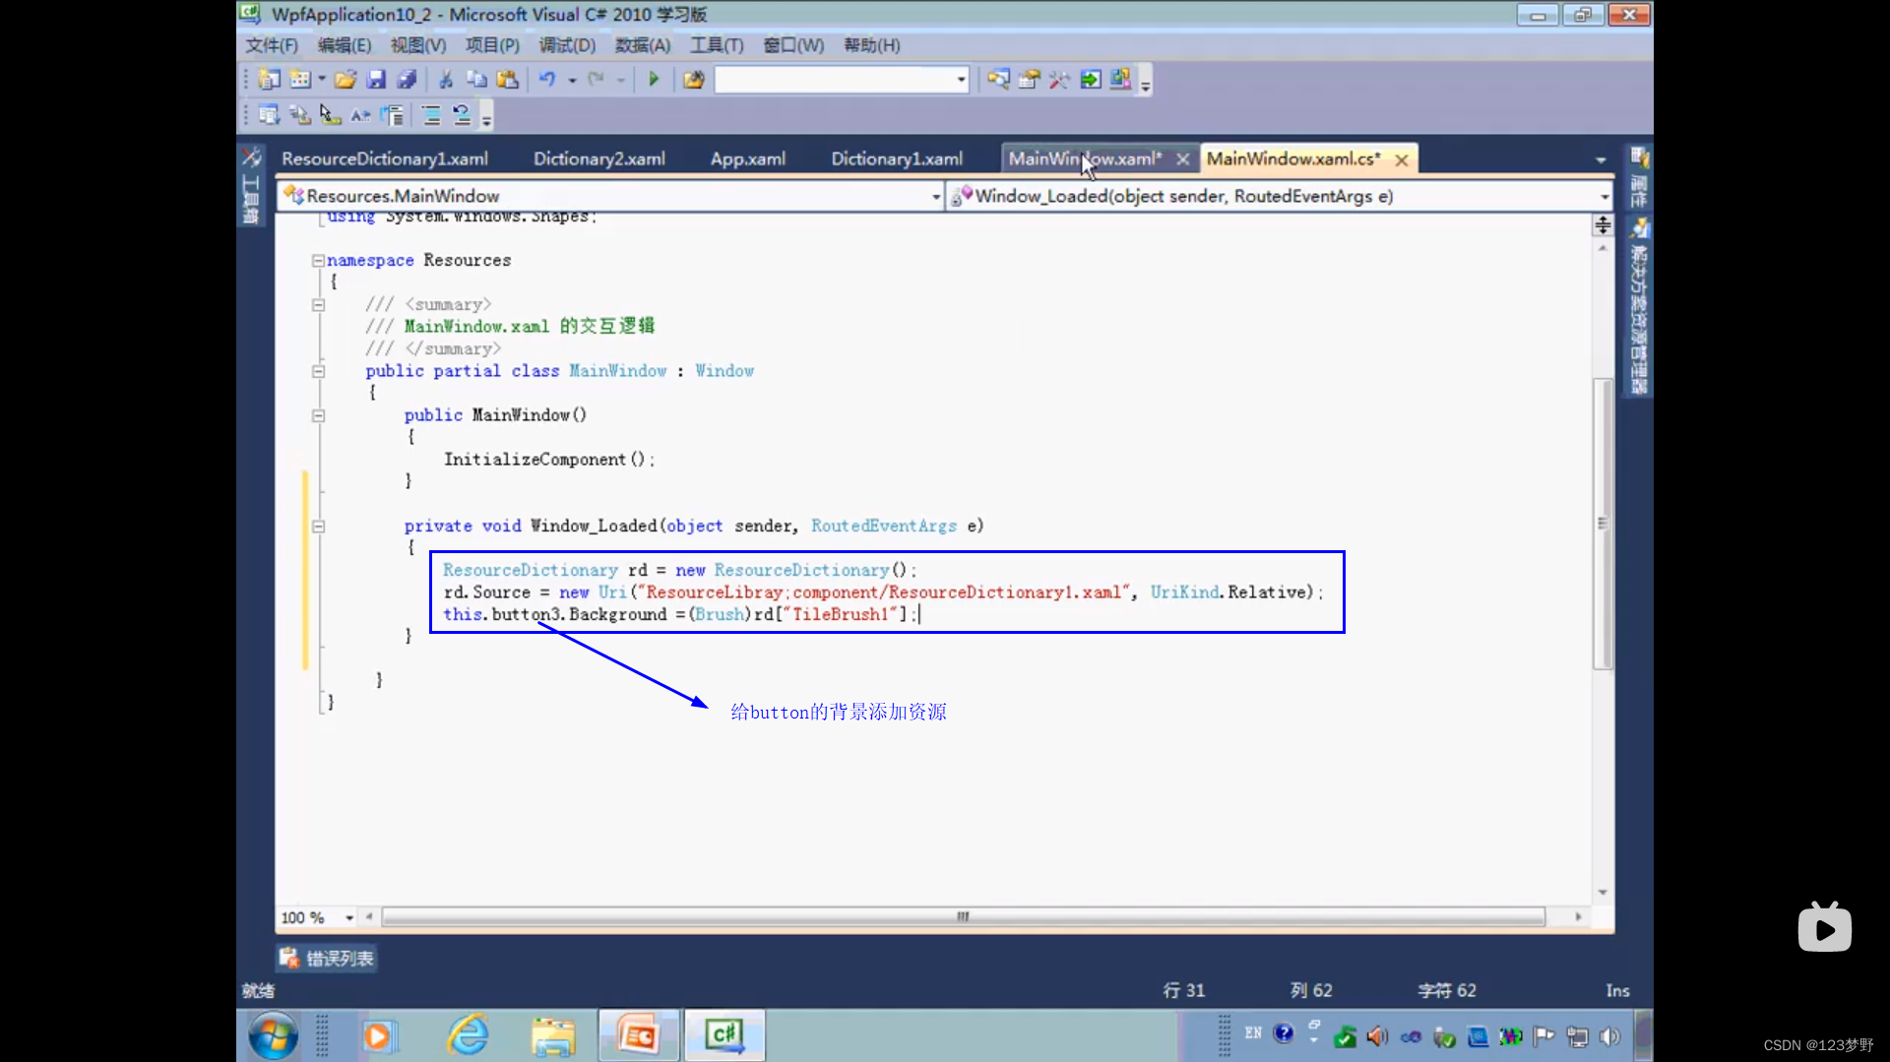Close the MainWindow.xaml.cs* tab
The width and height of the screenshot is (1890, 1062).
pyautogui.click(x=1402, y=159)
